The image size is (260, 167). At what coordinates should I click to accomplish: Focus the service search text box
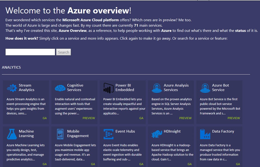pyautogui.click(x=30, y=52)
